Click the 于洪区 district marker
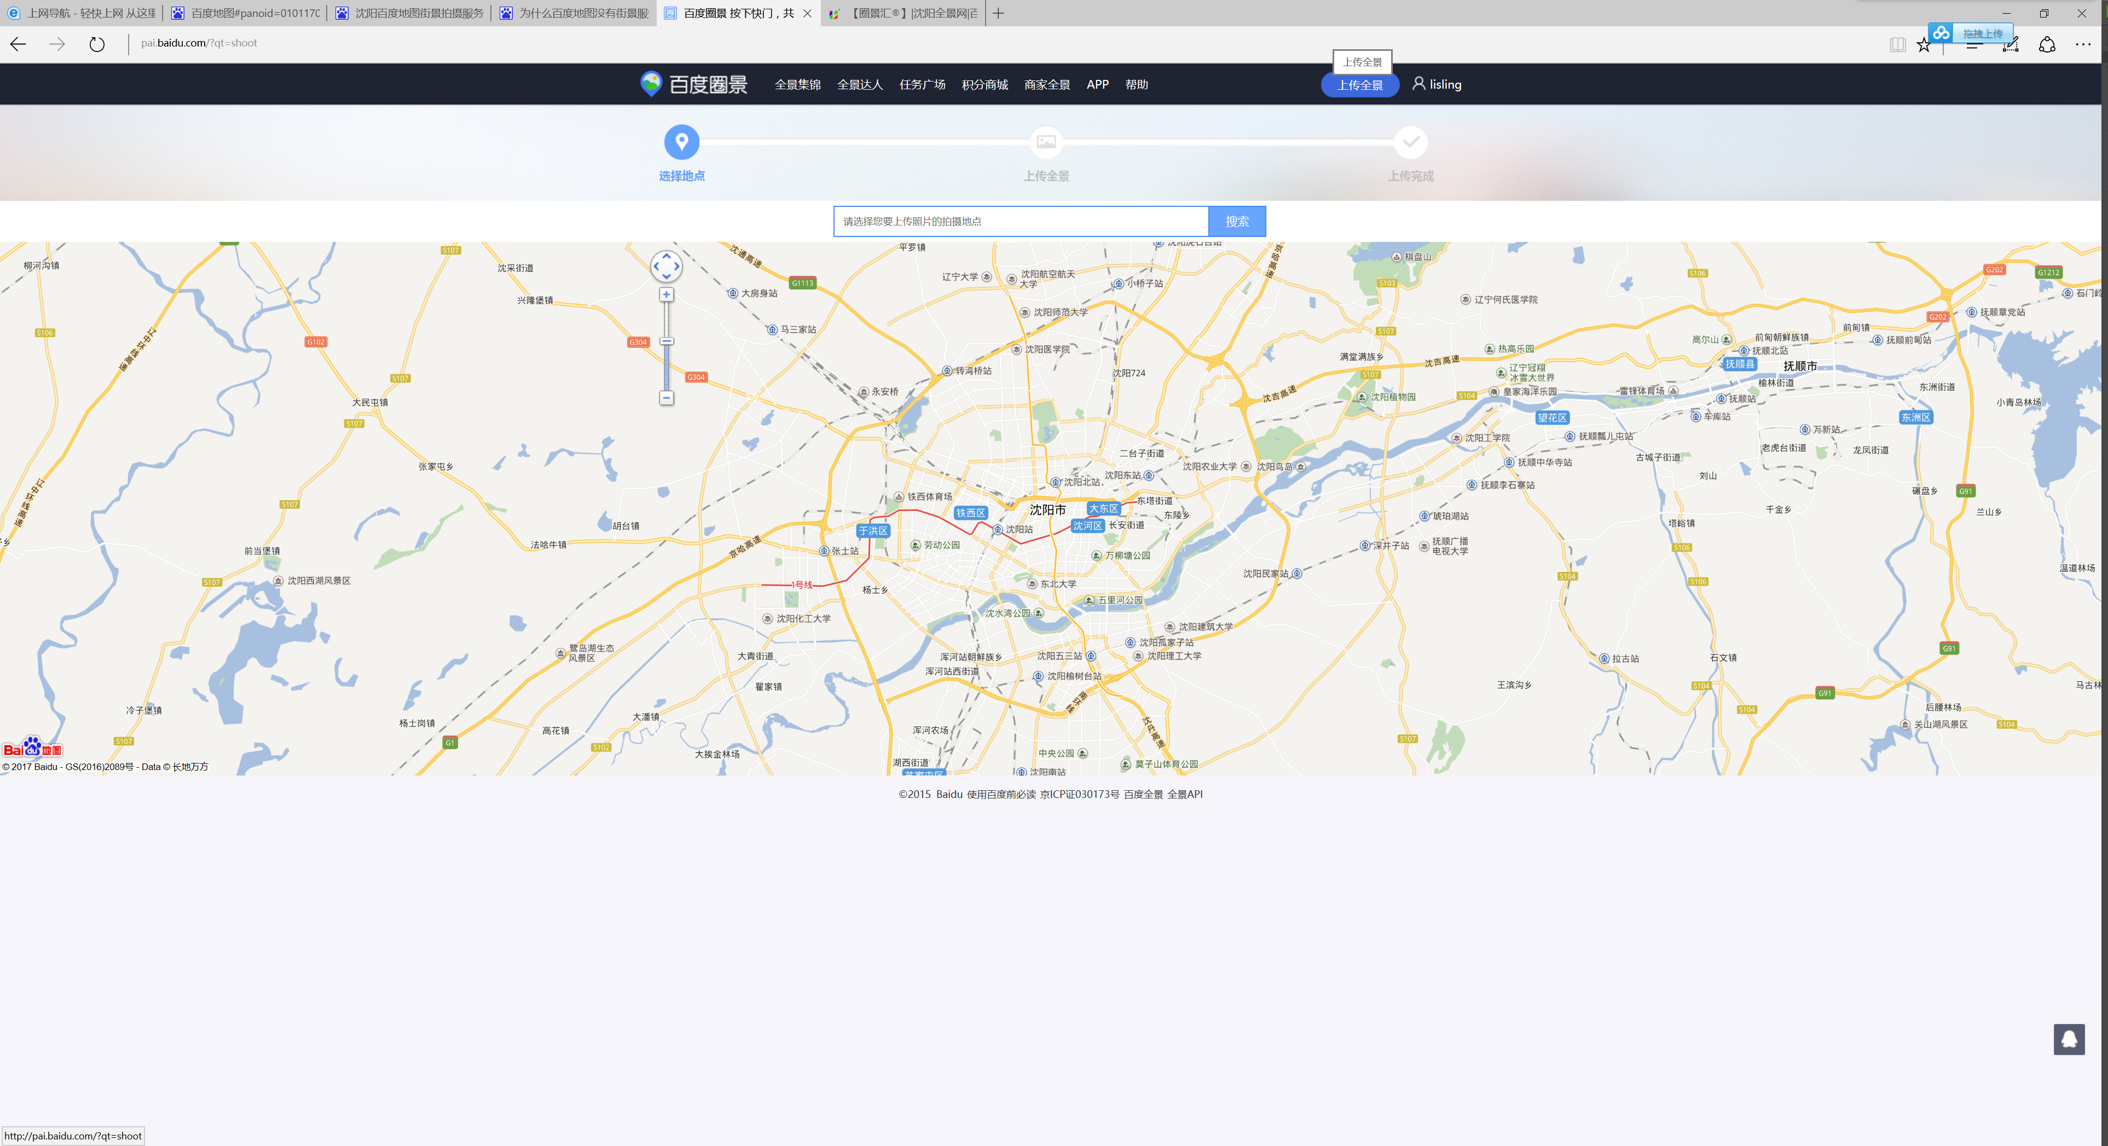The height and width of the screenshot is (1146, 2108). coord(873,530)
